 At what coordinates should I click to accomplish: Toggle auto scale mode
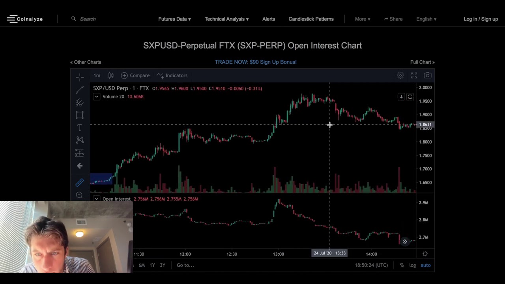click(426, 265)
